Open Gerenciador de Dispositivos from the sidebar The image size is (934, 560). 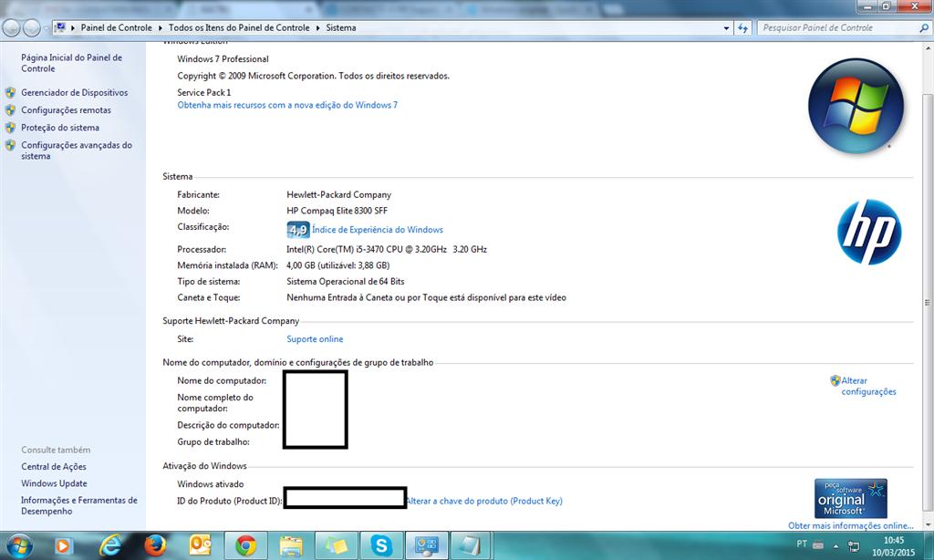coord(74,93)
